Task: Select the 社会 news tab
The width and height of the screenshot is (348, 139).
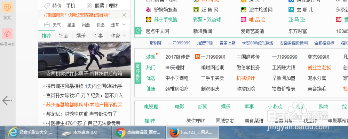Action: pyautogui.click(x=64, y=36)
